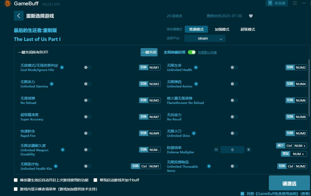Viewport: 311px width, 196px height.
Task: Select 加强模式 trainer mode
Action: pyautogui.click(x=222, y=29)
